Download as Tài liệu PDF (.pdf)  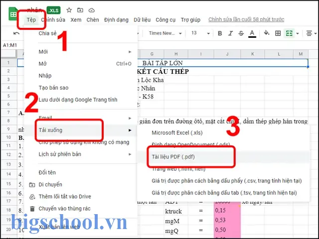223,157
